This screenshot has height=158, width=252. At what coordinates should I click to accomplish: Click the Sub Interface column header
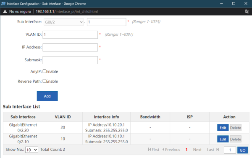point(23,117)
